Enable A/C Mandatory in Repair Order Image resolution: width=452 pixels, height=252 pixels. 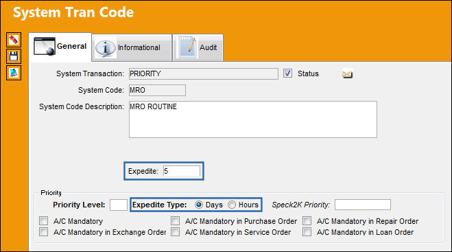coord(307,221)
